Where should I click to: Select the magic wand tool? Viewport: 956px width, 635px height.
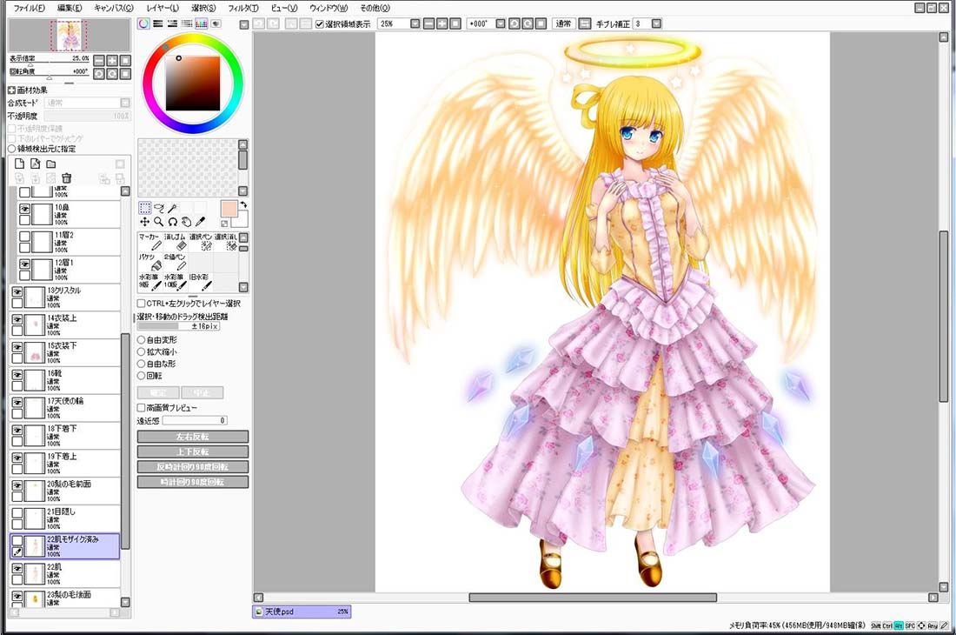(173, 209)
